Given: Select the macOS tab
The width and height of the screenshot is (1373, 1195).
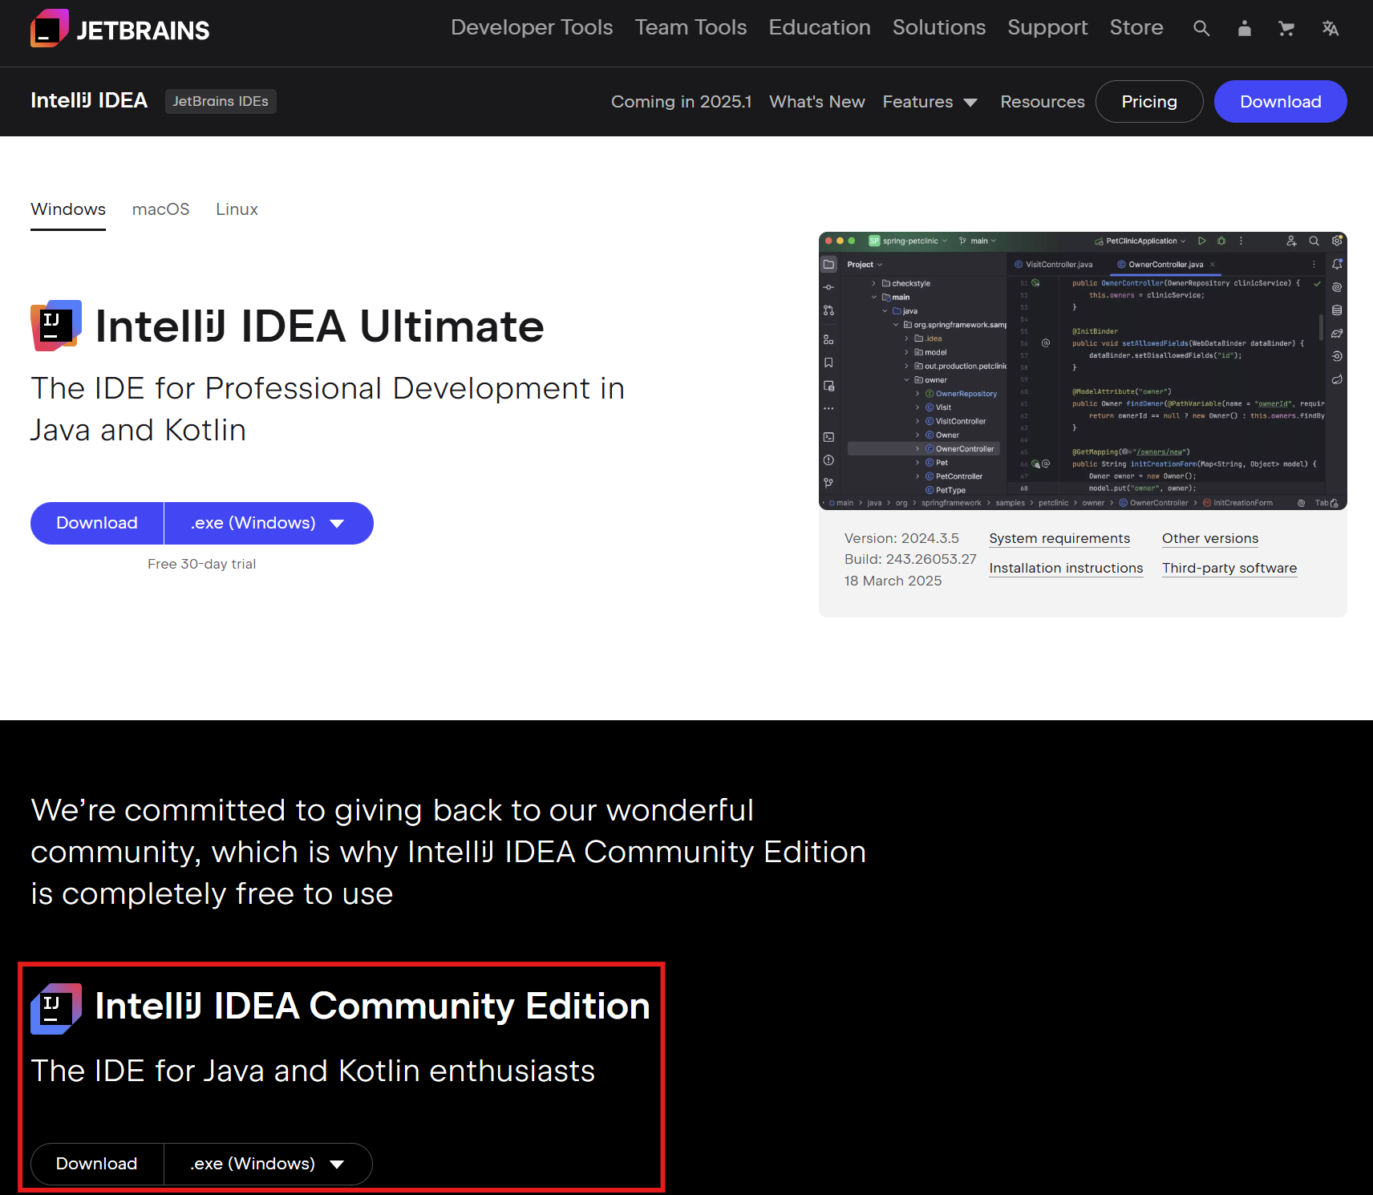Looking at the screenshot, I should (161, 209).
